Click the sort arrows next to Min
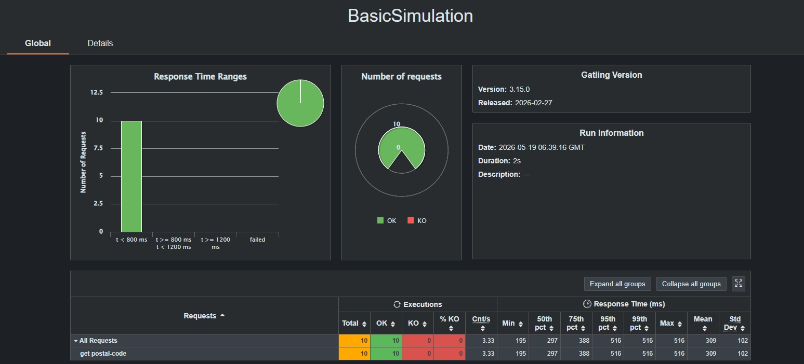 (x=520, y=324)
